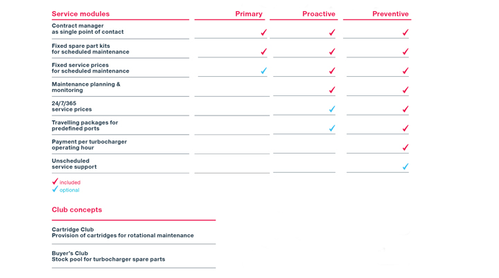499x278 pixels.
Task: Select the Preventive column header
Action: coord(390,14)
